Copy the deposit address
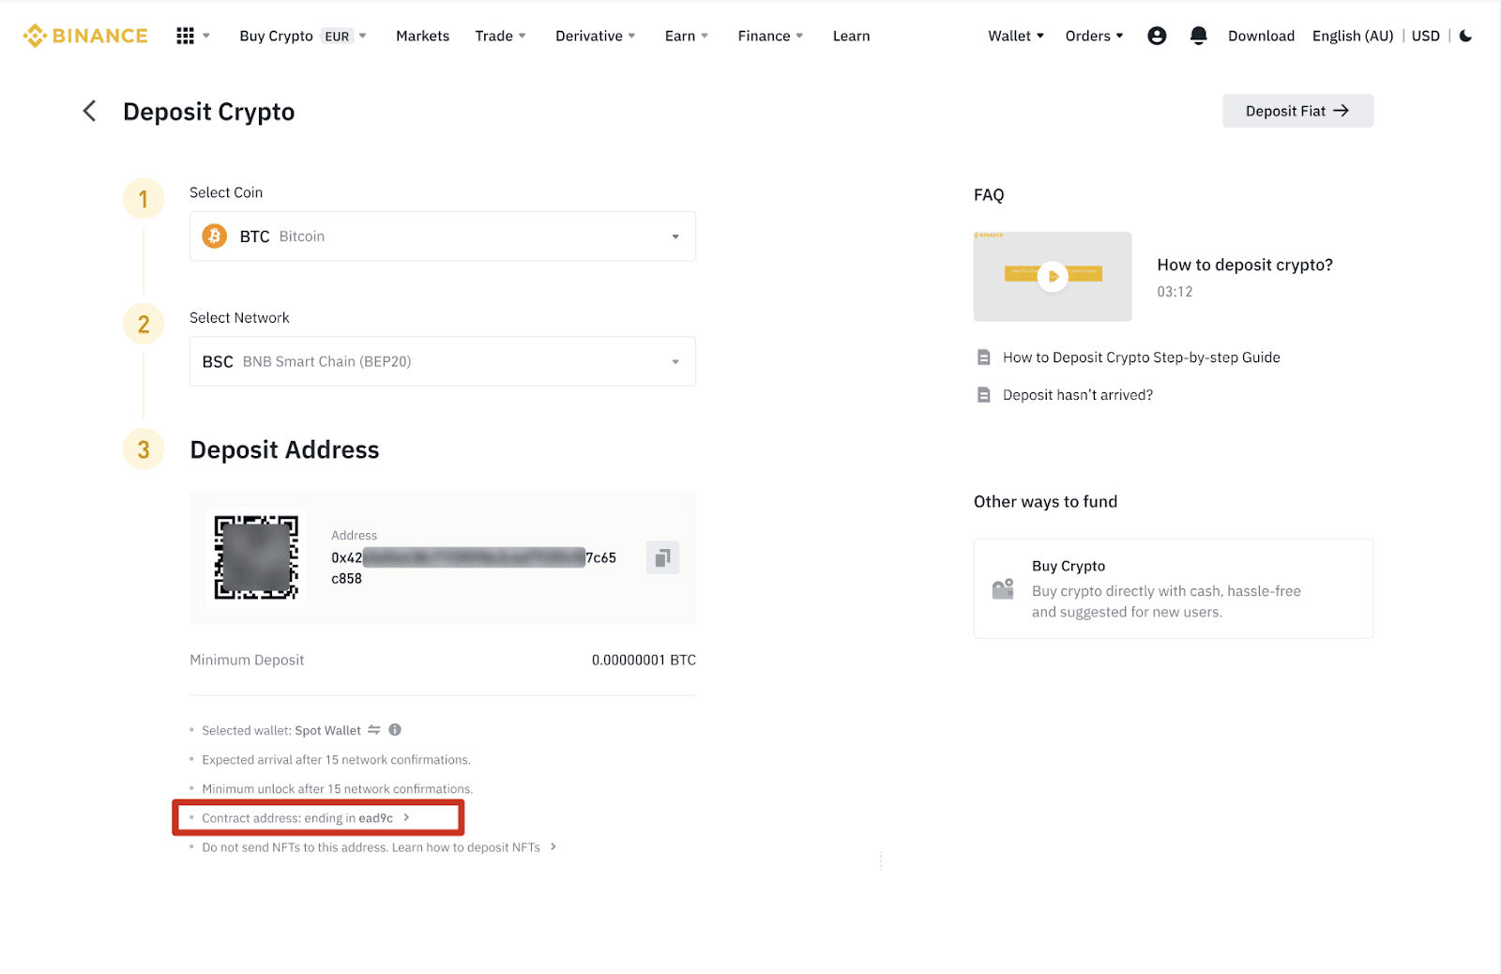 click(x=662, y=558)
